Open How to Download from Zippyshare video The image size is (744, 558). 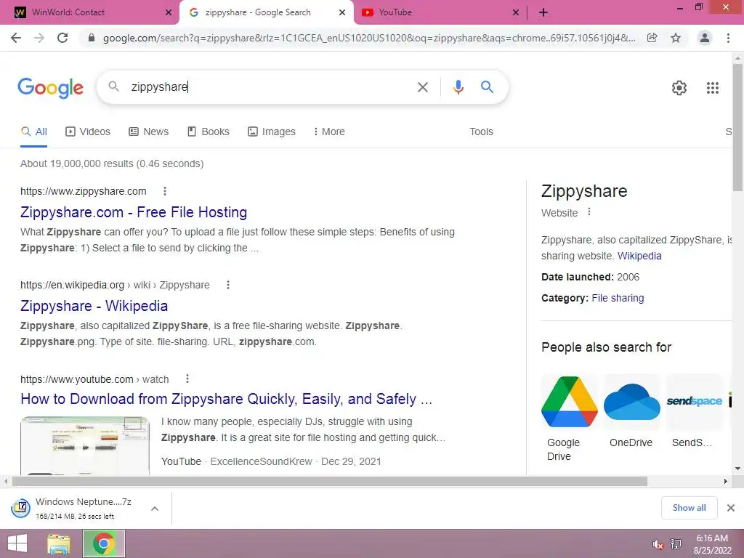tap(227, 399)
